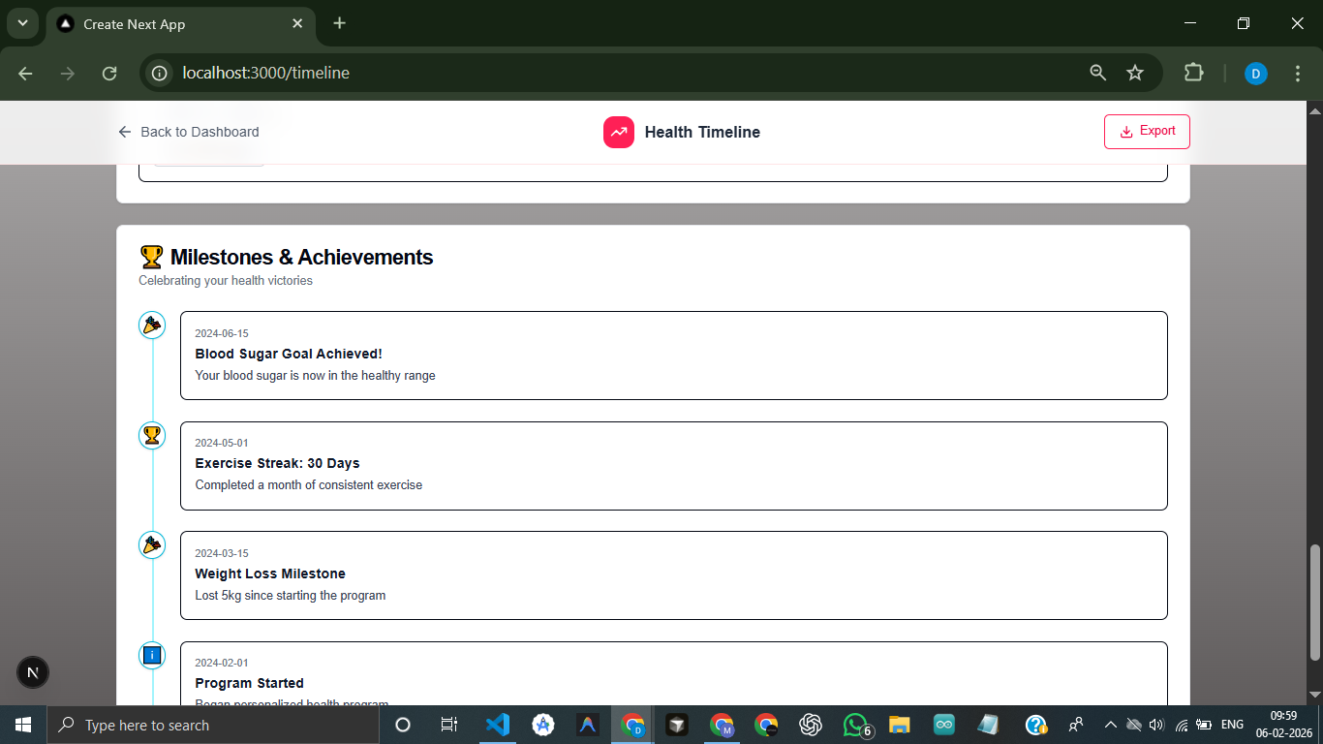Open a new tab with the plus button
This screenshot has width=1323, height=744.
tap(339, 23)
